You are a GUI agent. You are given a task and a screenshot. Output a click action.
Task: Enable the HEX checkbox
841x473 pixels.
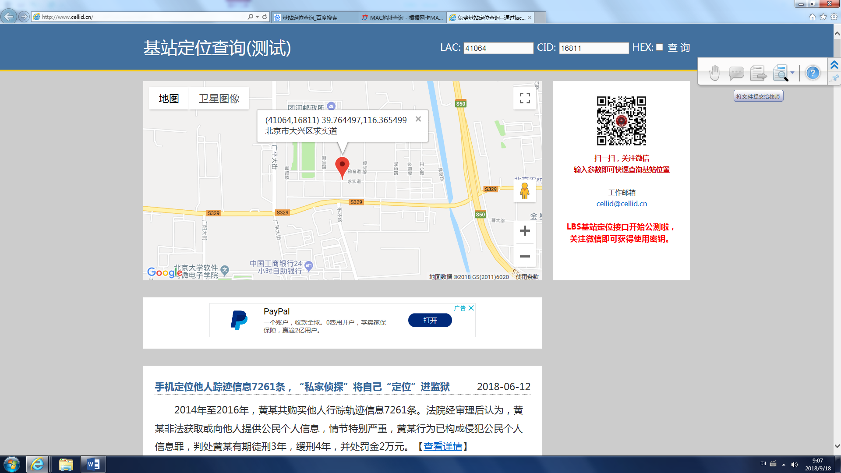tap(660, 47)
